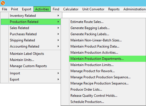
Task: Choose Release Quality Control Holds...
Action: coord(103,96)
